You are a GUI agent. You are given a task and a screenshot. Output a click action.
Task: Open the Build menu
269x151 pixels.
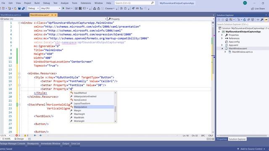tap(37, 3)
